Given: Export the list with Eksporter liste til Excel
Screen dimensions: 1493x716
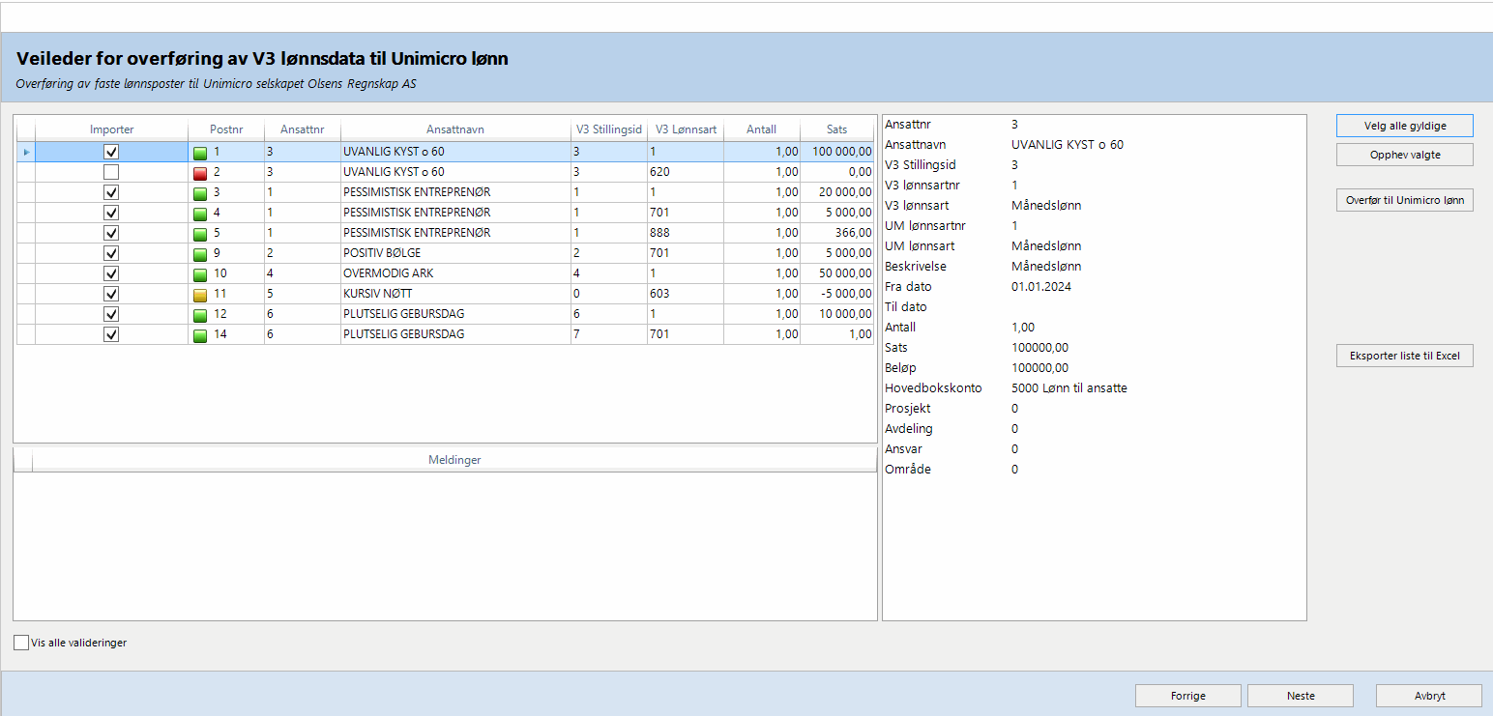Looking at the screenshot, I should 1404,357.
